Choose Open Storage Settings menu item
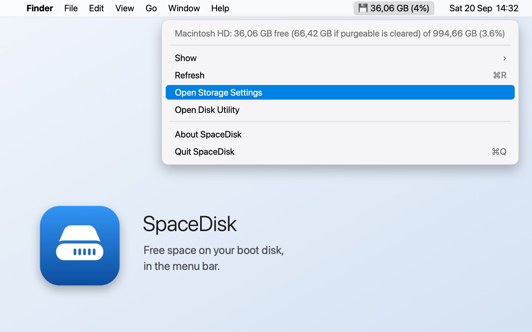 click(340, 93)
